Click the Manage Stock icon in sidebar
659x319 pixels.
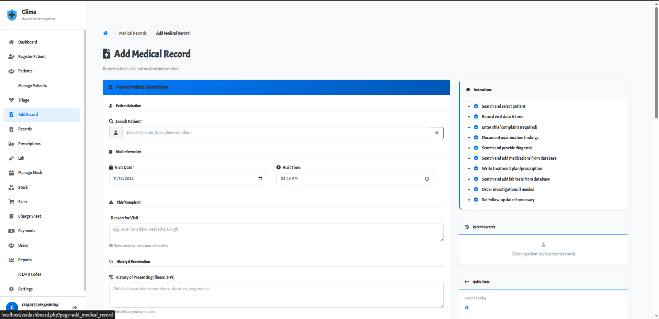[12, 172]
